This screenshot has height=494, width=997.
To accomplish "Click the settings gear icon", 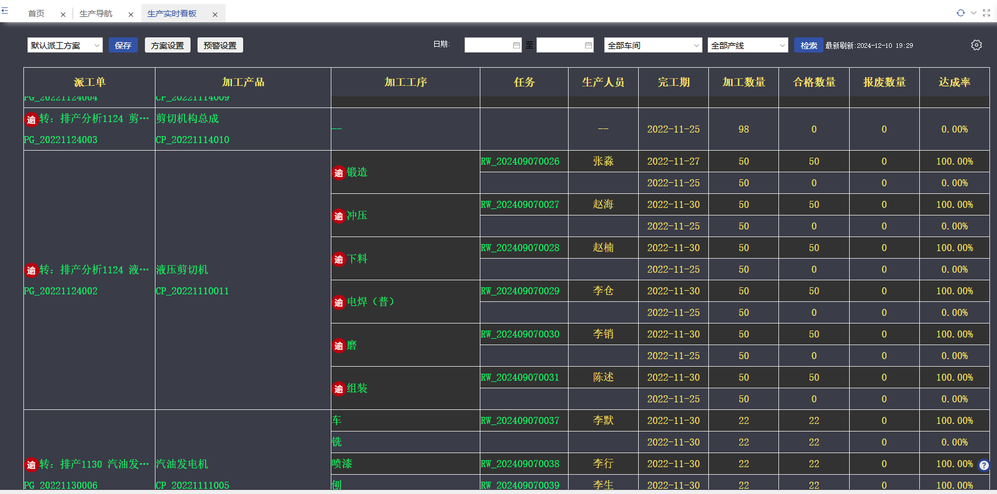I will [976, 45].
